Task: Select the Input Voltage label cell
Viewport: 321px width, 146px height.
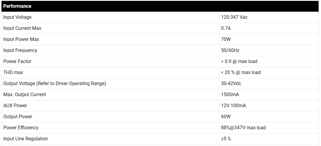Action: pos(17,17)
